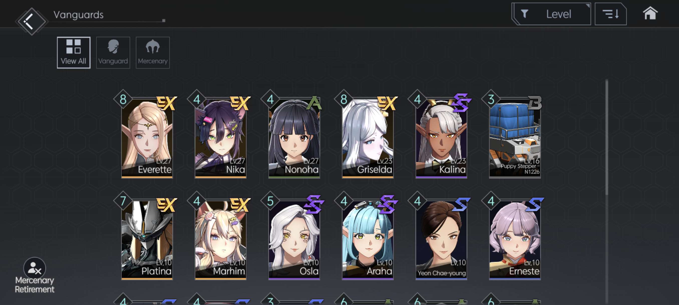Go to home via house icon
Viewport: 679px width, 305px height.
(x=650, y=13)
